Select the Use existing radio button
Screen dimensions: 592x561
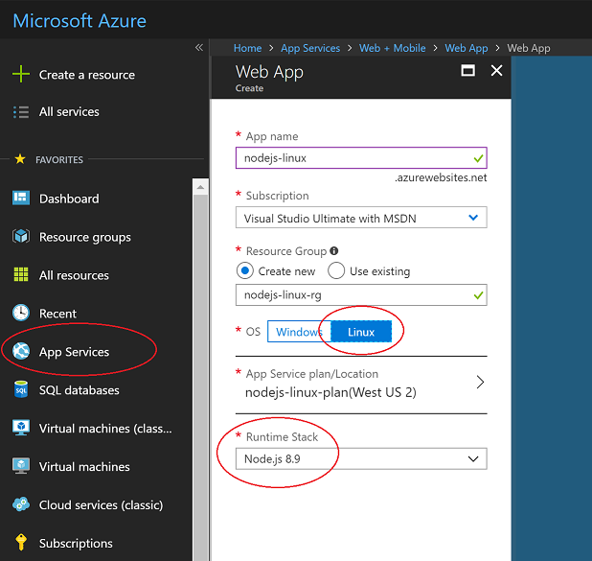coord(336,271)
